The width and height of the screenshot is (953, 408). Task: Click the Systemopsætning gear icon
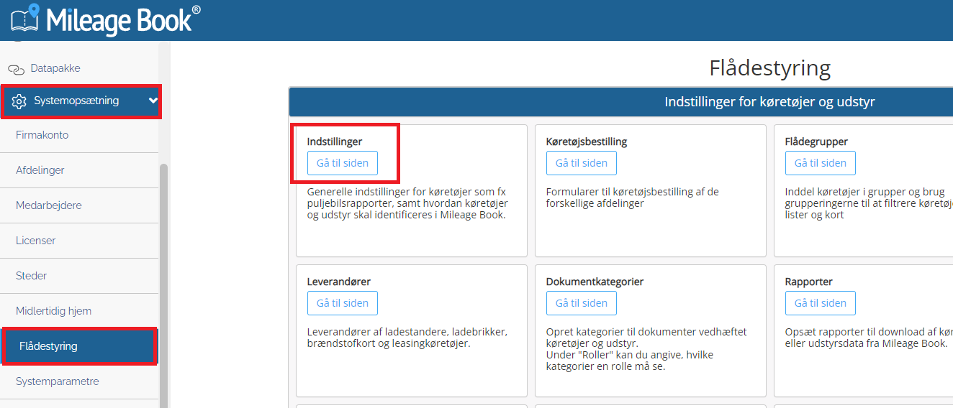pyautogui.click(x=19, y=101)
